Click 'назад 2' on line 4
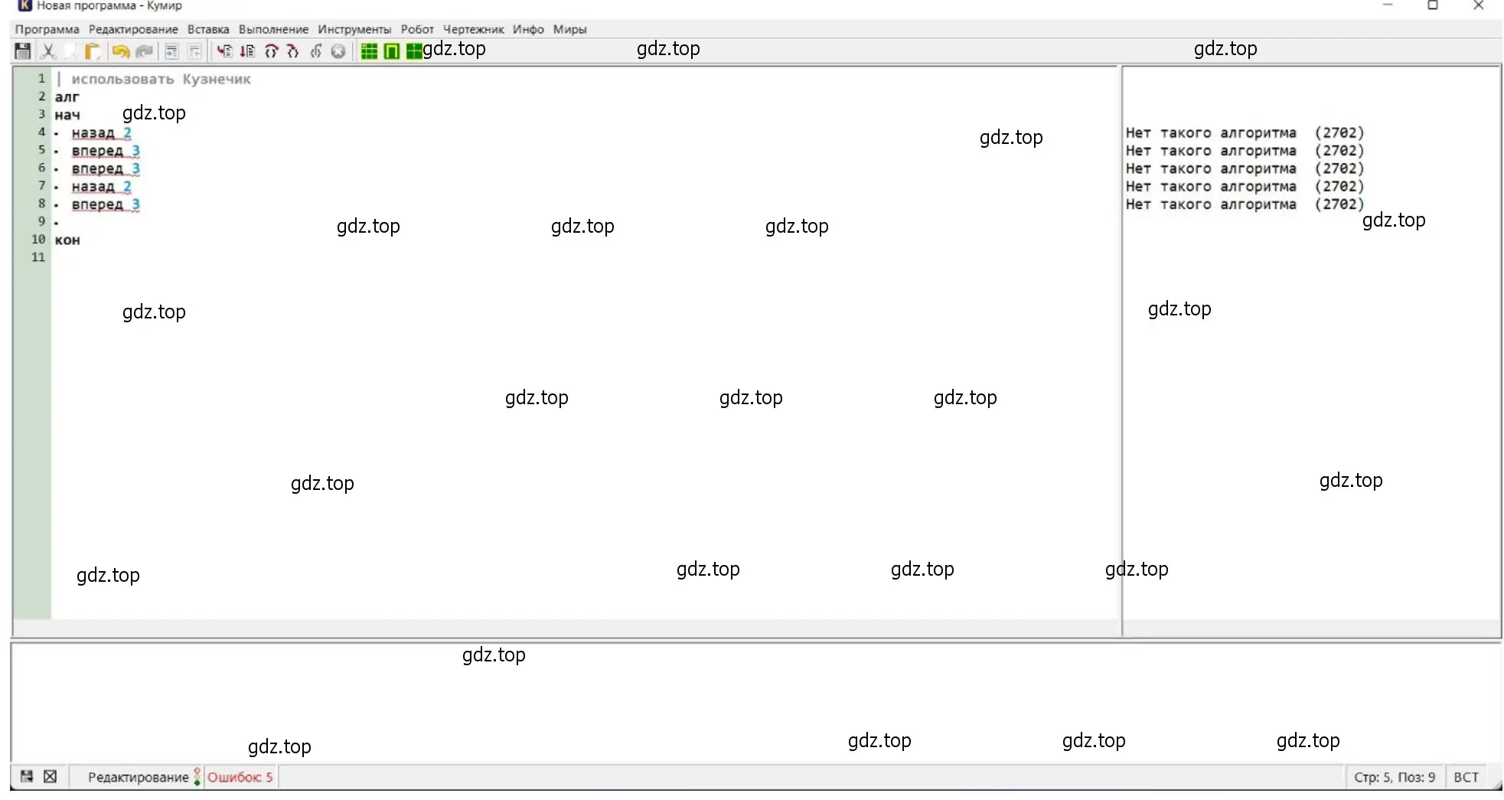The height and width of the screenshot is (800, 1504). (x=101, y=132)
